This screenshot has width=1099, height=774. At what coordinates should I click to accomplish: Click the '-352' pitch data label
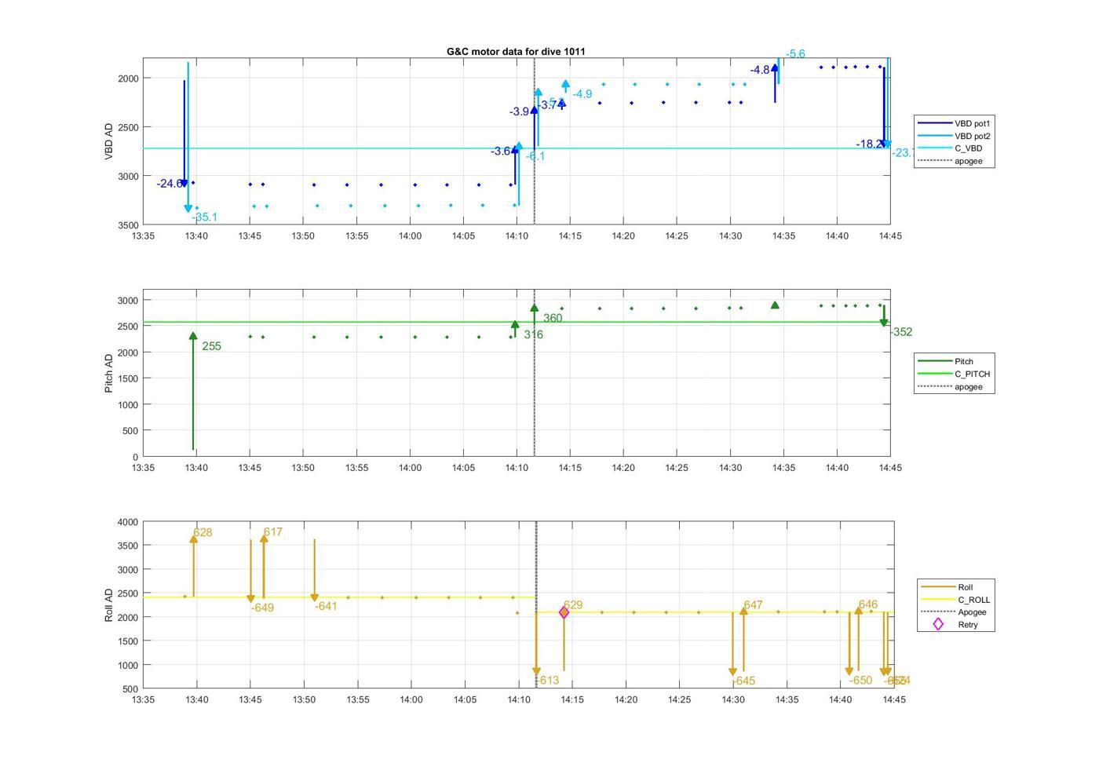[901, 332]
